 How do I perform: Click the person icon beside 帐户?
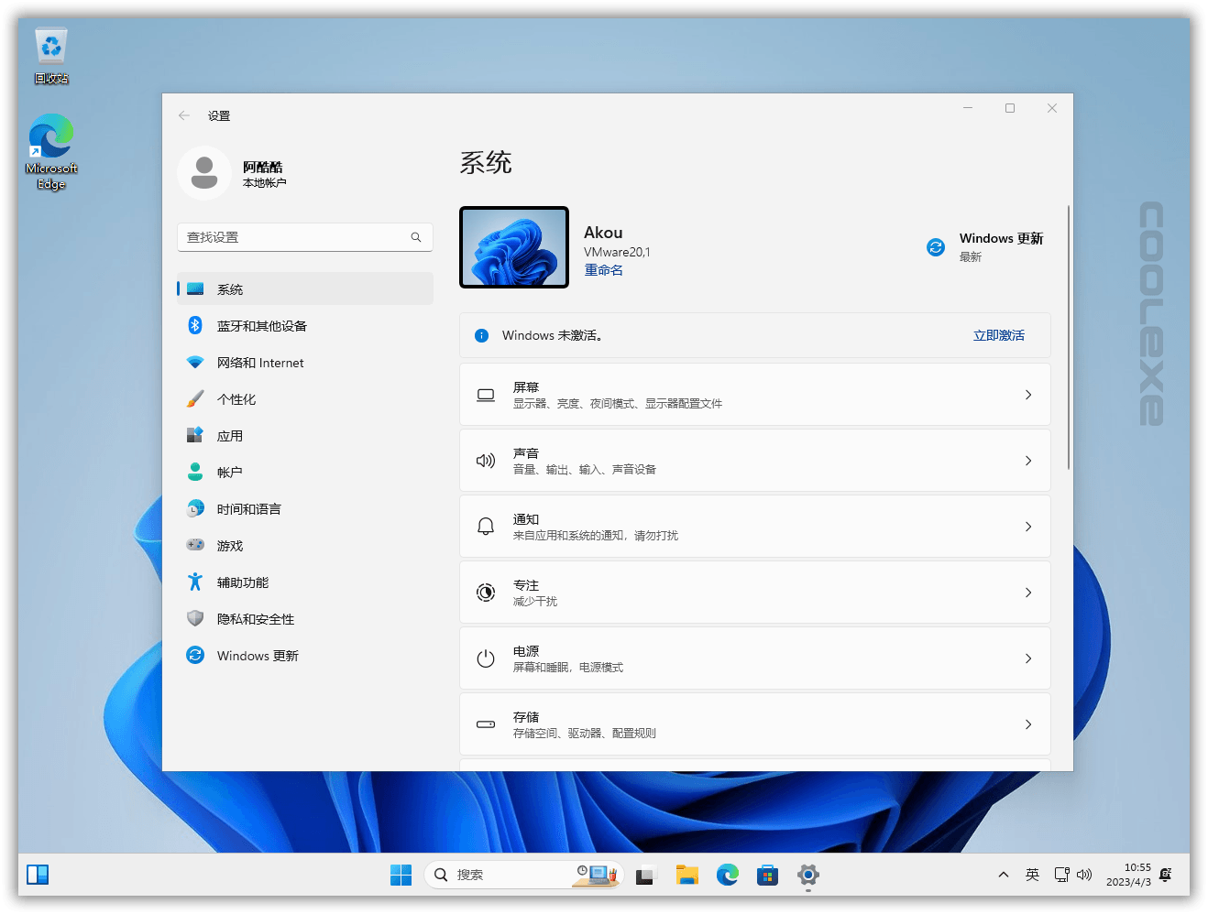[195, 472]
